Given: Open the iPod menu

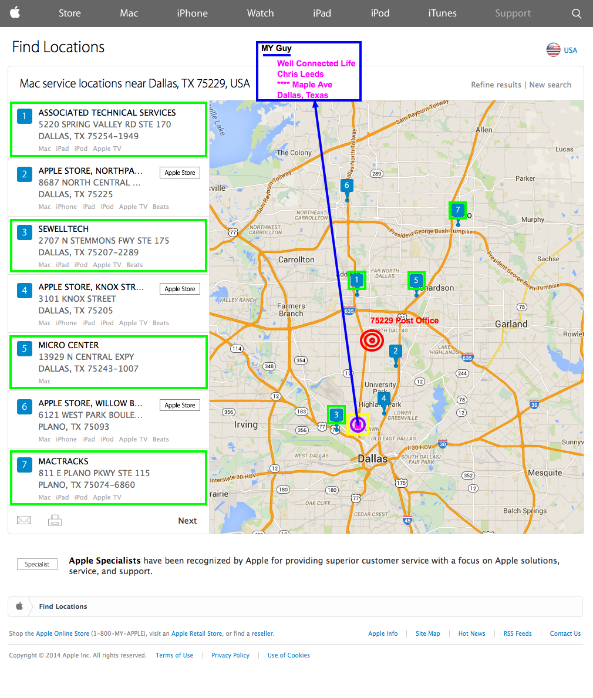Looking at the screenshot, I should pyautogui.click(x=380, y=14).
